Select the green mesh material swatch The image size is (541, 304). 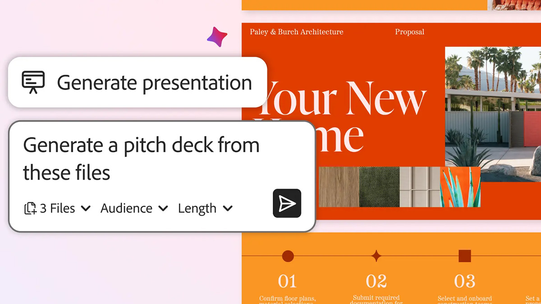tap(379, 186)
